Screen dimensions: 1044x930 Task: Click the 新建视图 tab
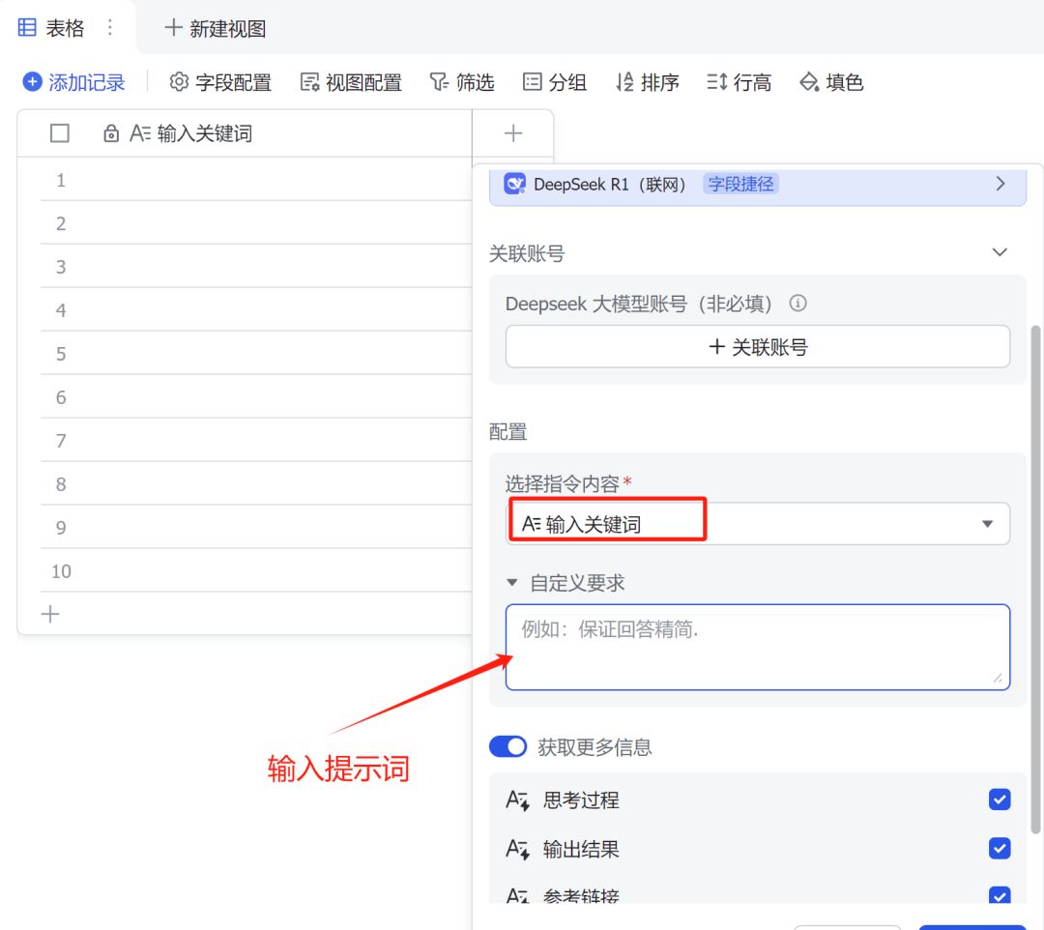point(216,28)
